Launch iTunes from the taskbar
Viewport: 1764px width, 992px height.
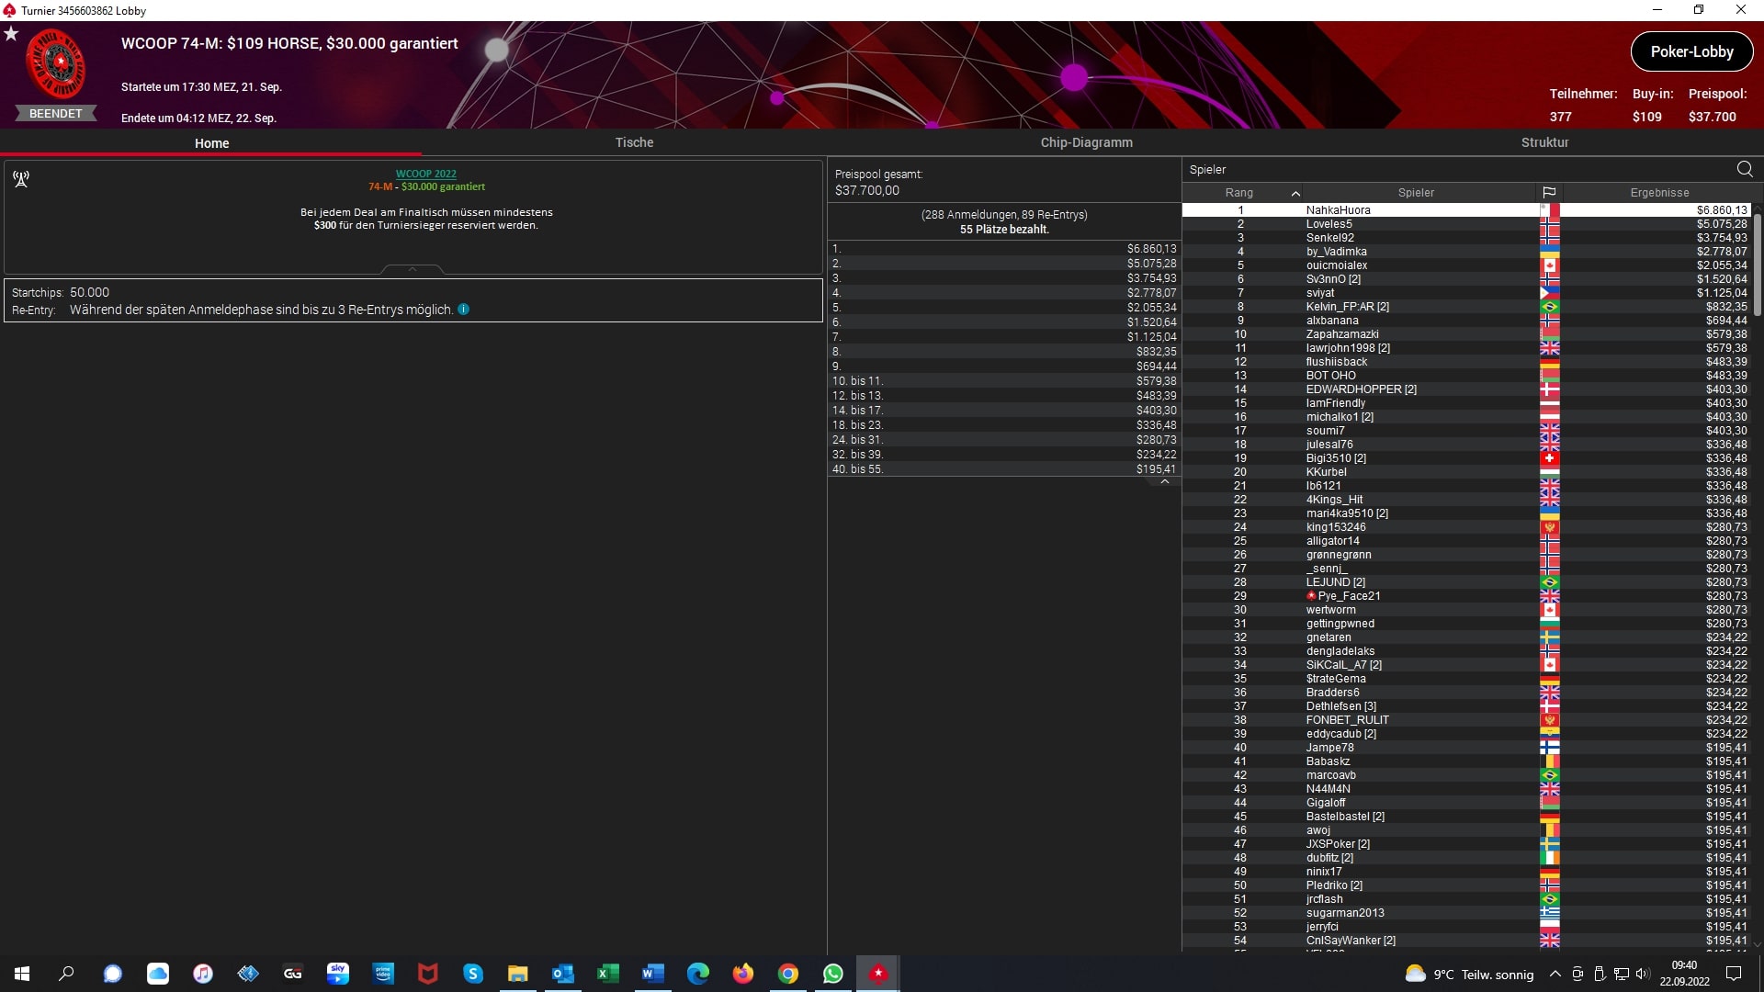(203, 974)
